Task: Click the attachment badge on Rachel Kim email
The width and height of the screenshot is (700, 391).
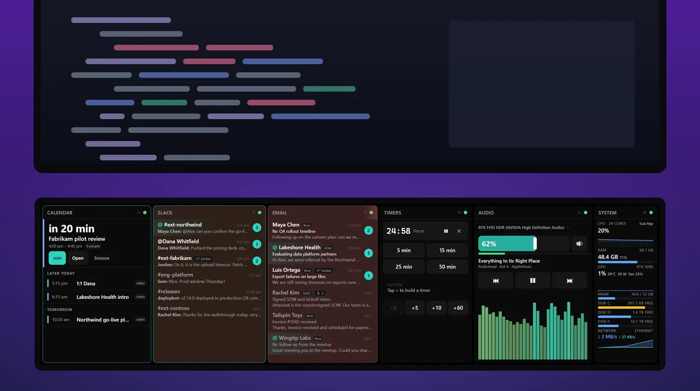Action: 320,293
